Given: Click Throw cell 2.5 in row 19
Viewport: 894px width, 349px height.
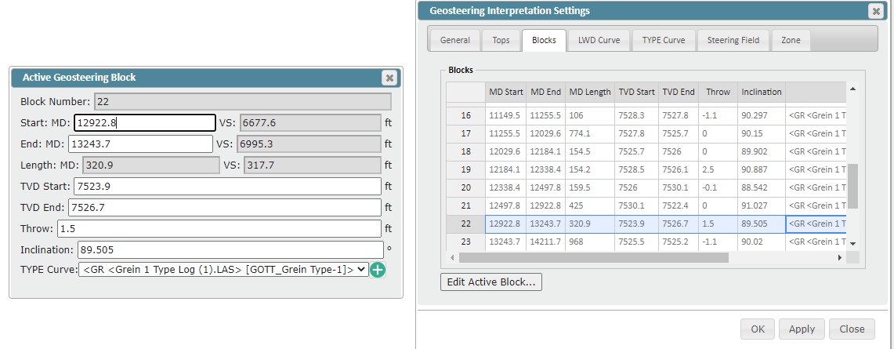Looking at the screenshot, I should click(x=718, y=169).
